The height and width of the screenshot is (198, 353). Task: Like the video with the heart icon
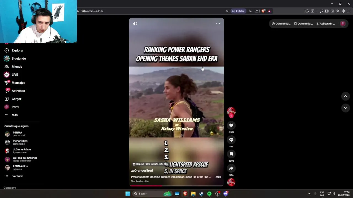[231, 125]
